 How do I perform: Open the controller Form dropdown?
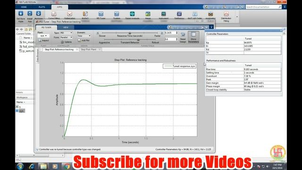coord(66,37)
